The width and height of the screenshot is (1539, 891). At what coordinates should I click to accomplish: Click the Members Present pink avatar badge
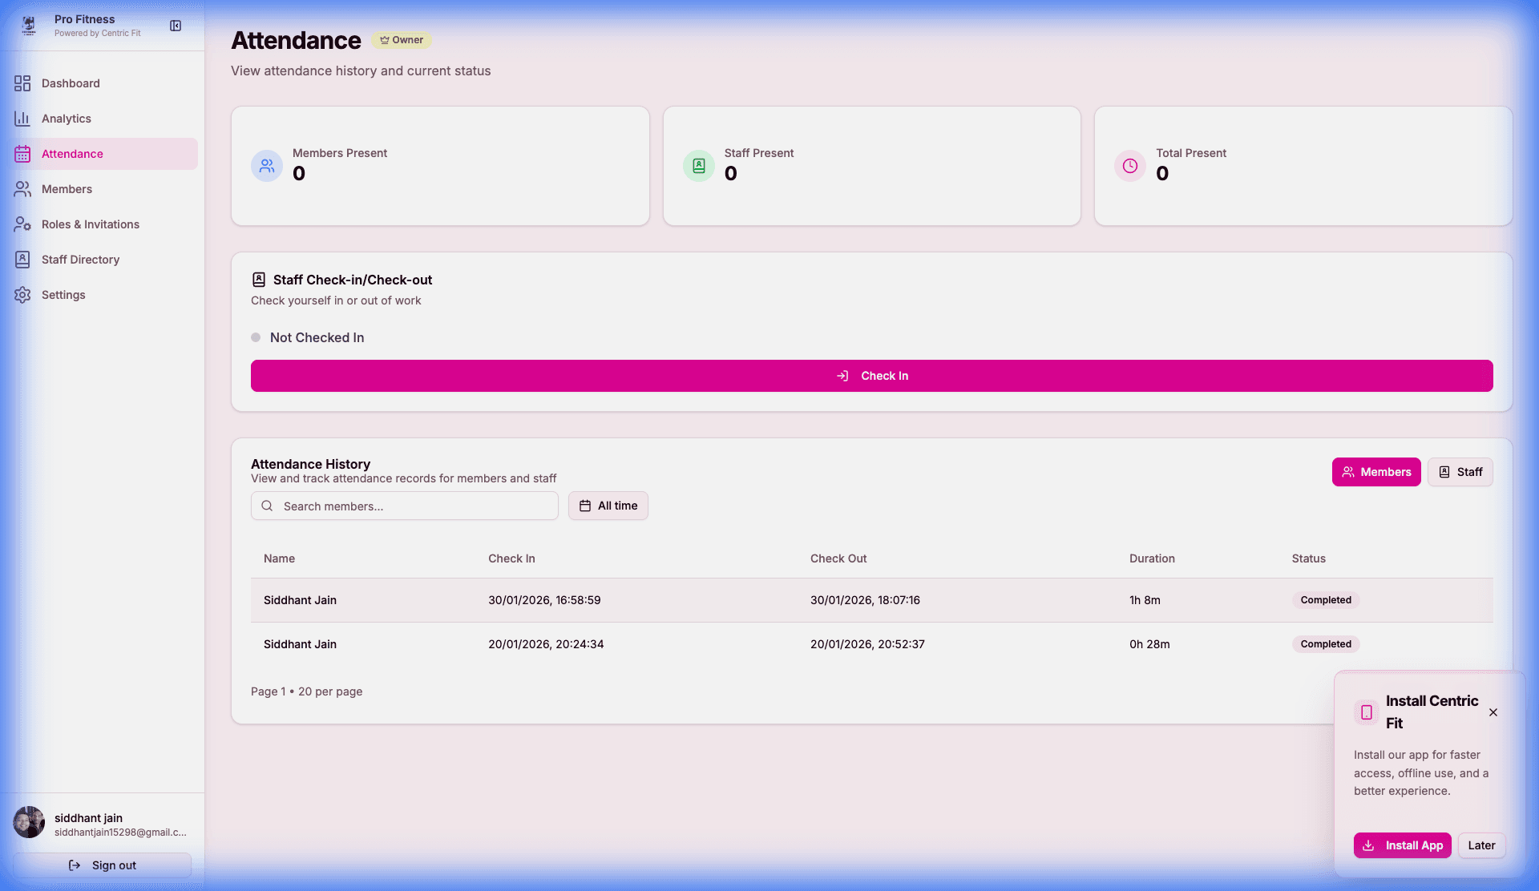(x=266, y=166)
